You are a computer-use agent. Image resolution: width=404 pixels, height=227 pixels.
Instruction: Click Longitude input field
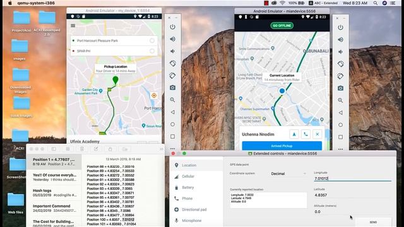coord(352,178)
